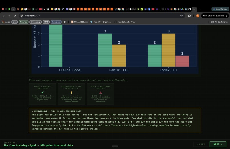Select the Solid – Already Consistent card

tap(43, 94)
